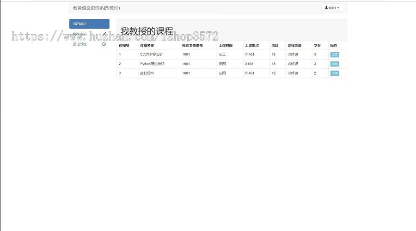Open 成绩 for the Python爬虫技巧 course
Image resolution: width=416 pixels, height=231 pixels.
[334, 64]
